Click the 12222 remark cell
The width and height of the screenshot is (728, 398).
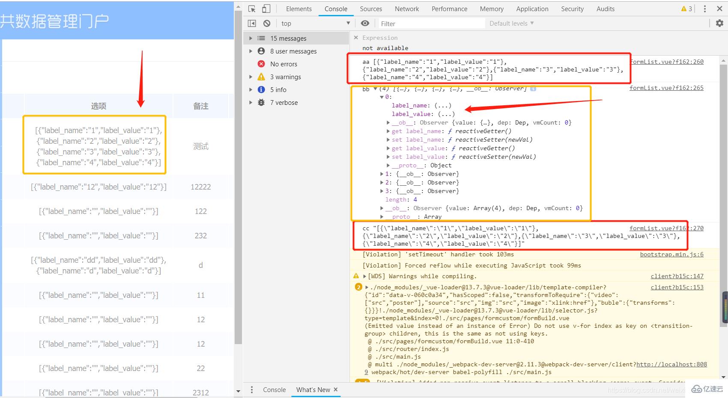(x=201, y=187)
